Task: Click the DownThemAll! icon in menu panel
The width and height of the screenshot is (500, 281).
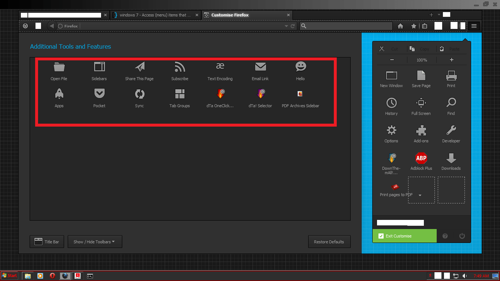Action: [x=391, y=158]
